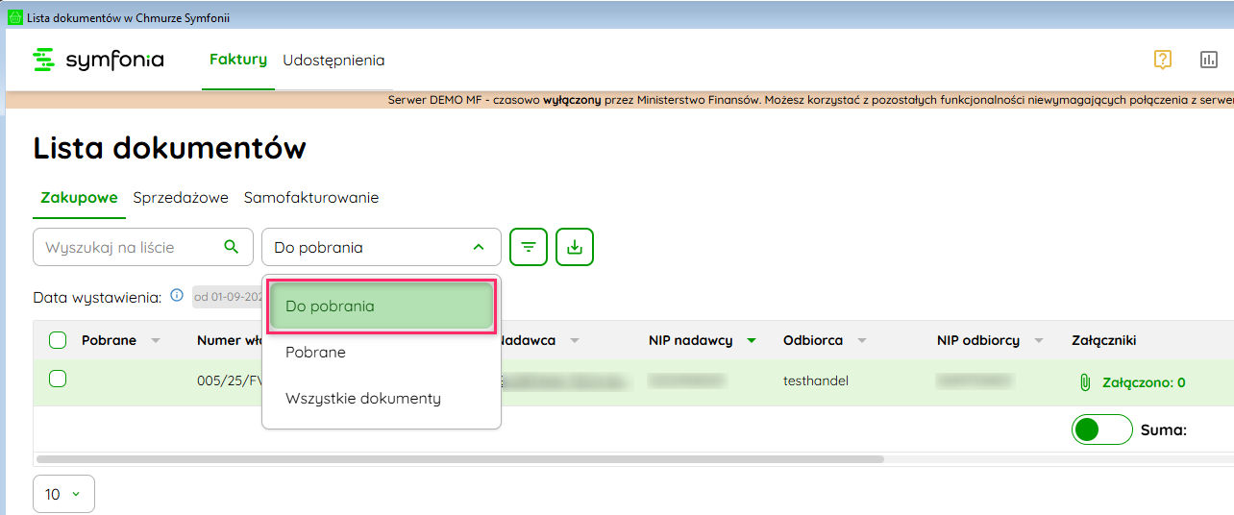Click the filter icon button
Image resolution: width=1234 pixels, height=515 pixels.
tap(529, 247)
